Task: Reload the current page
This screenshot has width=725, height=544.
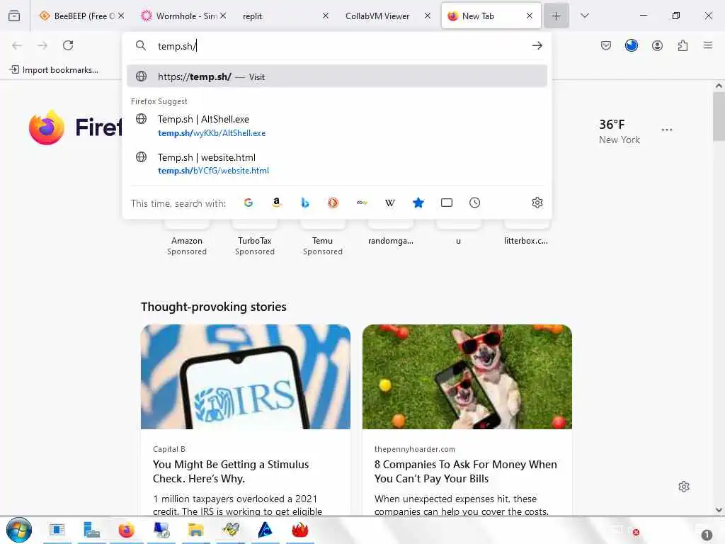Action: tap(68, 45)
